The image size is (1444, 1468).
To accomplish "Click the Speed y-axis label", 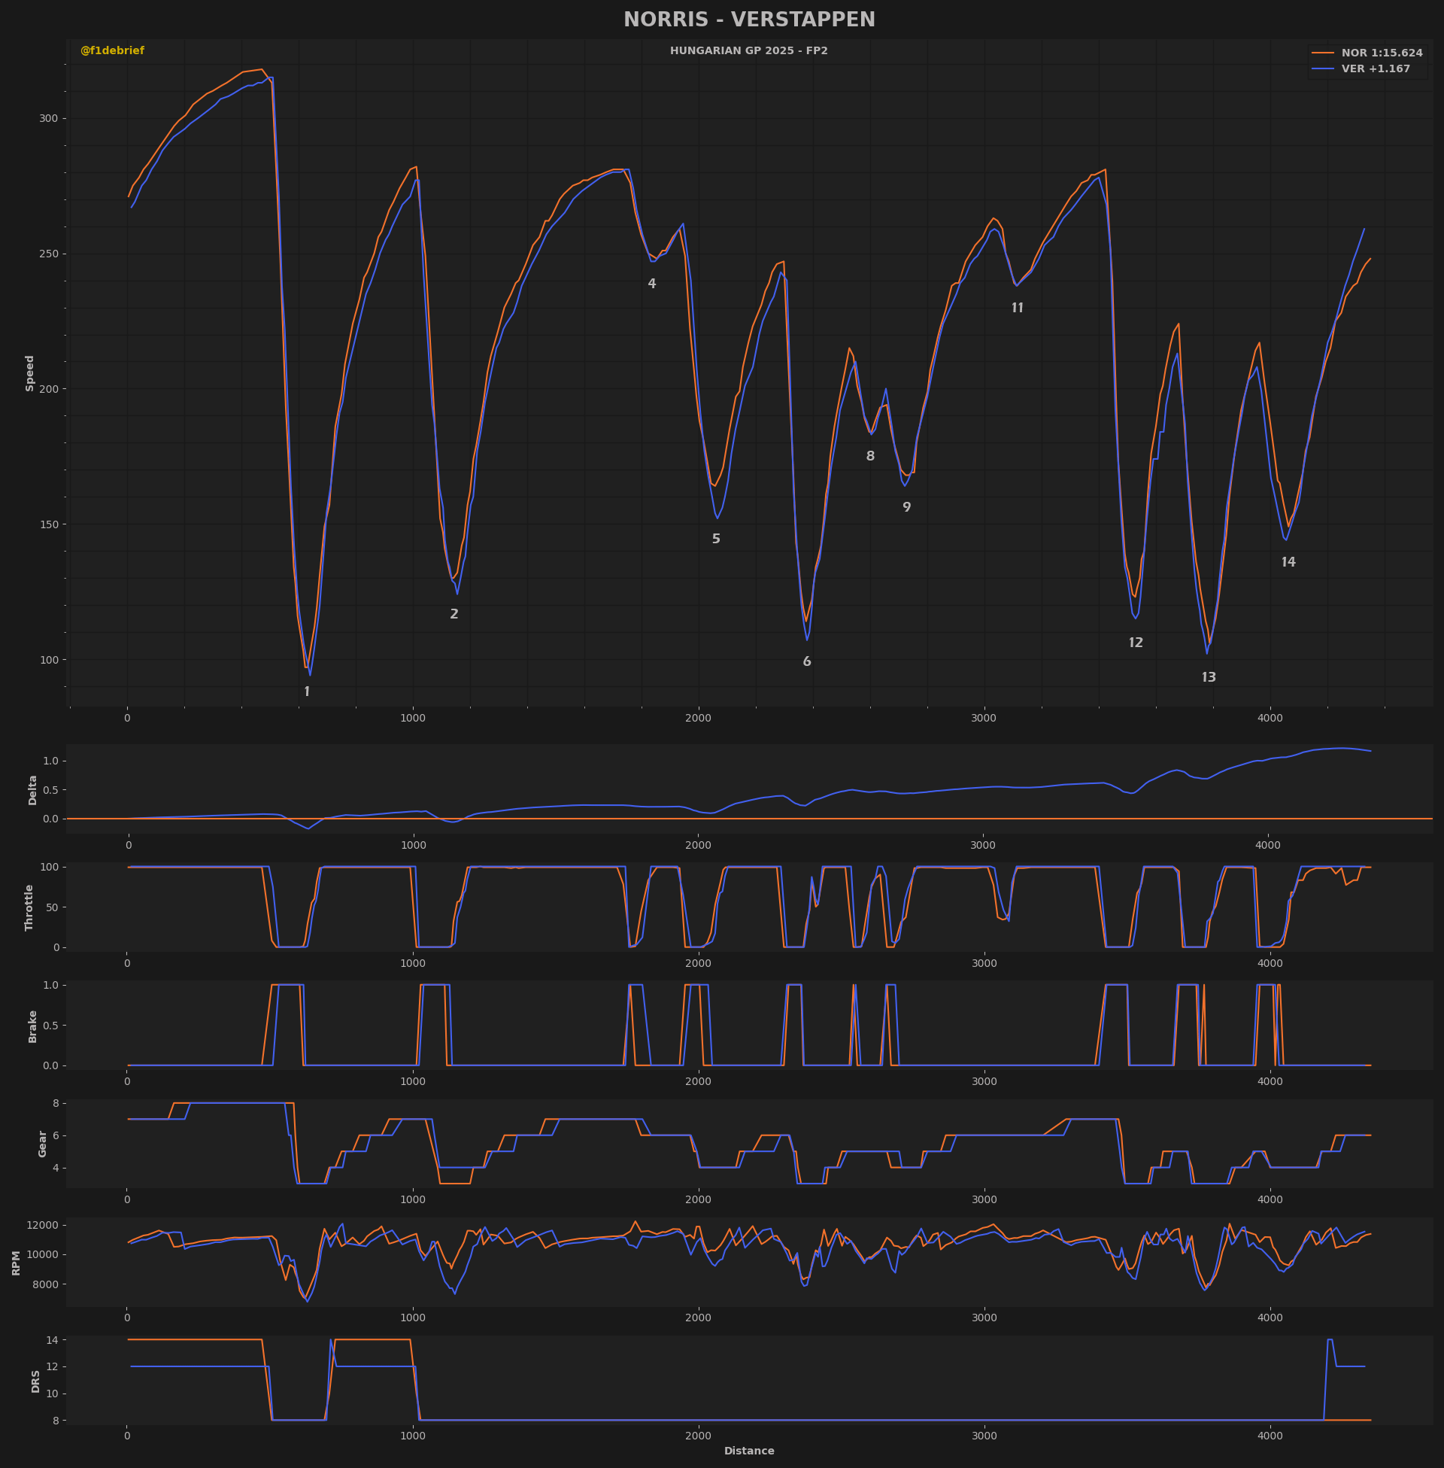I will (x=30, y=373).
